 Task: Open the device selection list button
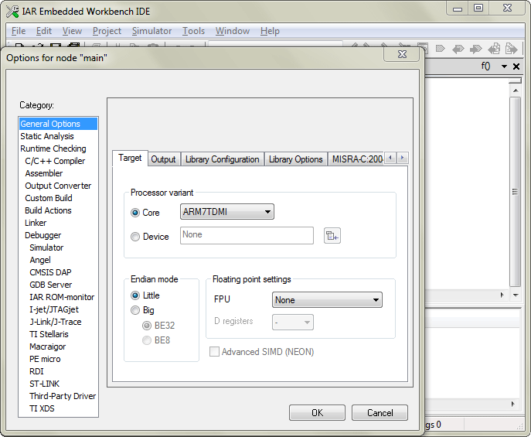[x=332, y=236]
